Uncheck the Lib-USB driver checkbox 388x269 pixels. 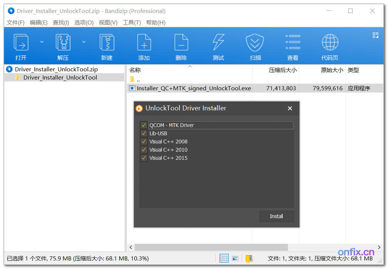click(144, 133)
